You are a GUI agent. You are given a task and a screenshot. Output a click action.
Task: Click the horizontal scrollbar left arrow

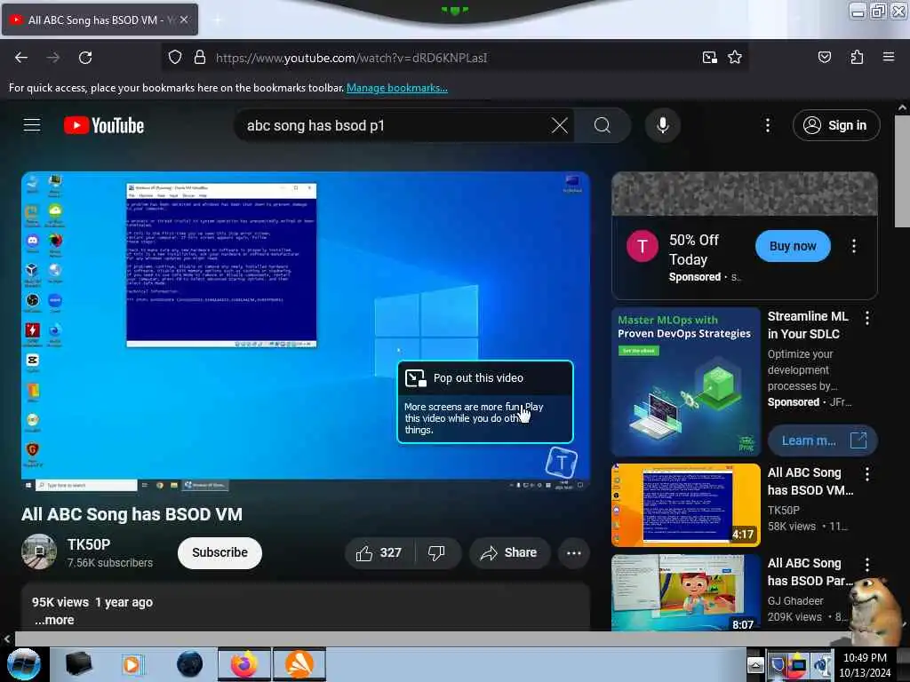tap(7, 638)
